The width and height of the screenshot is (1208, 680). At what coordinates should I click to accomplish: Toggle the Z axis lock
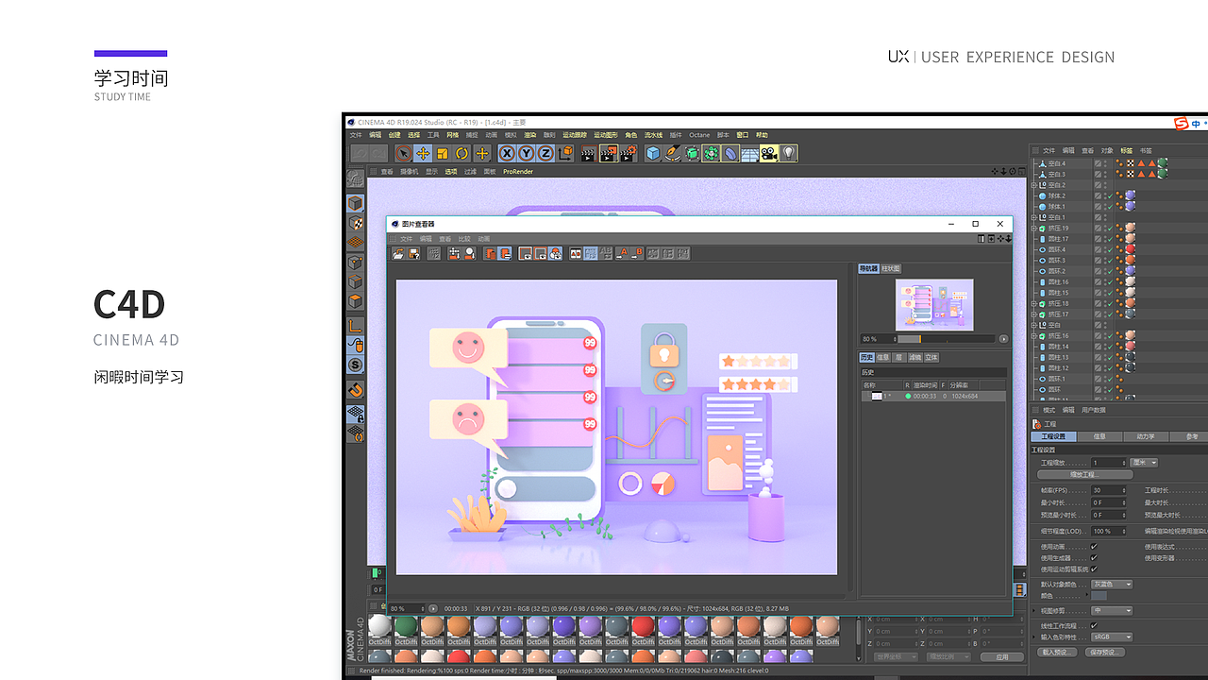pos(545,153)
